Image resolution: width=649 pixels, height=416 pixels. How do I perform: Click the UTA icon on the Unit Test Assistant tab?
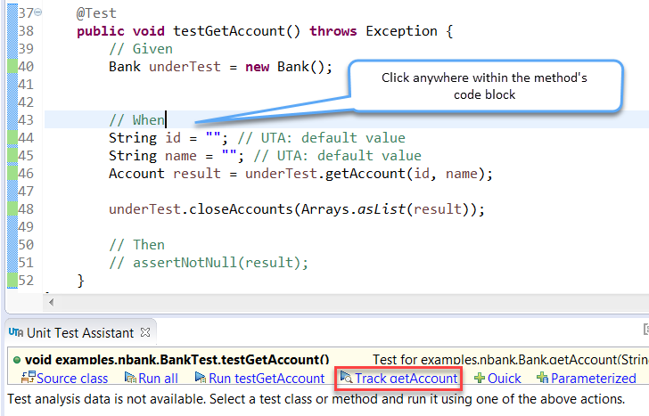click(16, 332)
